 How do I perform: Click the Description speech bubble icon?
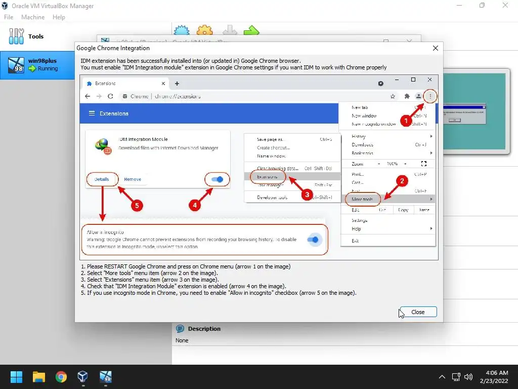180,329
